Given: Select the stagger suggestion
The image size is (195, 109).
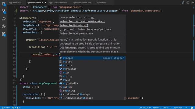Looking at the screenshot, I should pyautogui.click(x=92, y=58).
